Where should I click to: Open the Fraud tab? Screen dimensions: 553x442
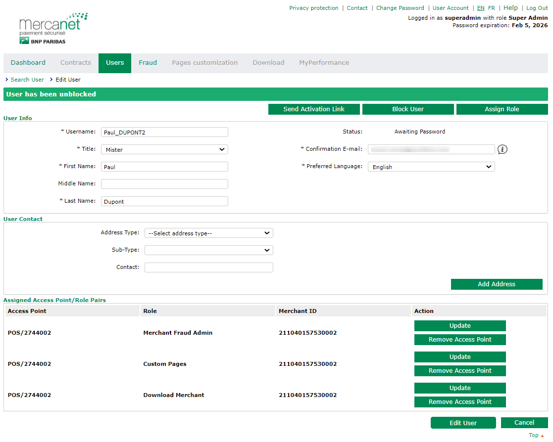tap(148, 63)
